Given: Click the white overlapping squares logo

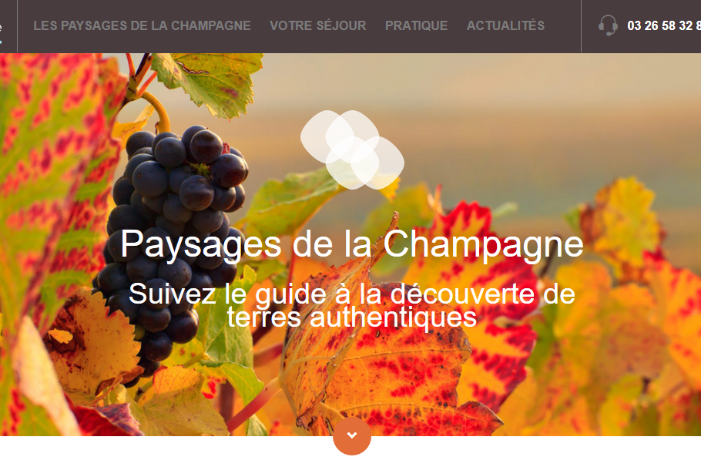Looking at the screenshot, I should point(352,150).
